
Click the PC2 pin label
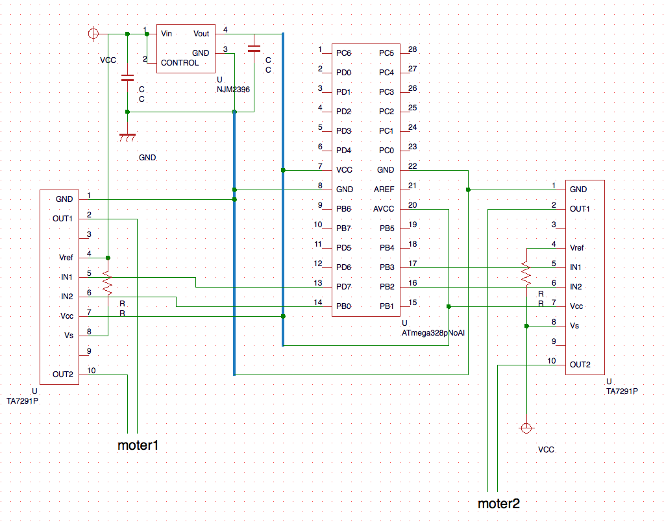click(x=386, y=112)
